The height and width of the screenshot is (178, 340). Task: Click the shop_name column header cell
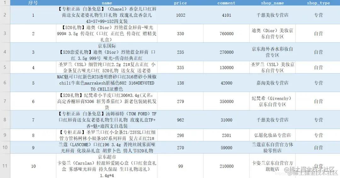pos(272,3)
